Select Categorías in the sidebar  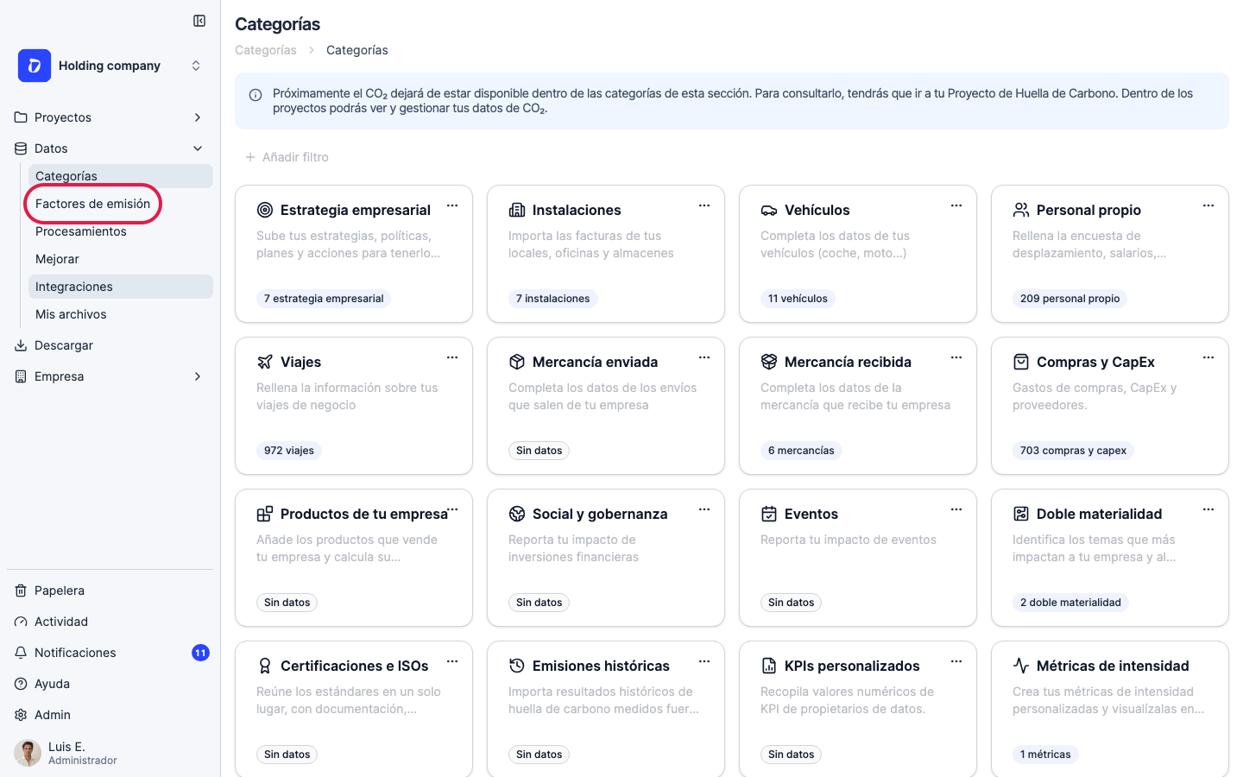tap(121, 176)
